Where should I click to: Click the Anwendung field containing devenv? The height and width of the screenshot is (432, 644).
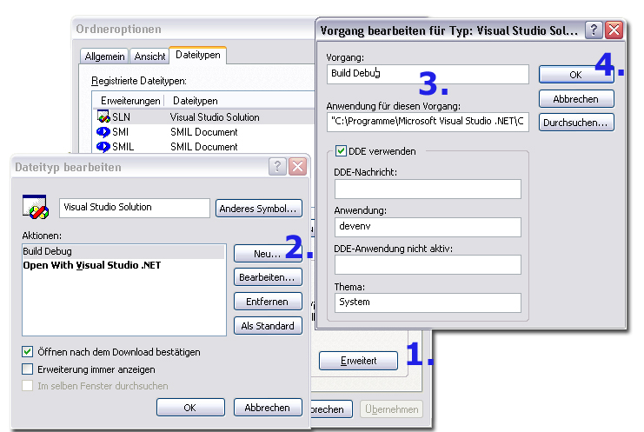pos(428,227)
